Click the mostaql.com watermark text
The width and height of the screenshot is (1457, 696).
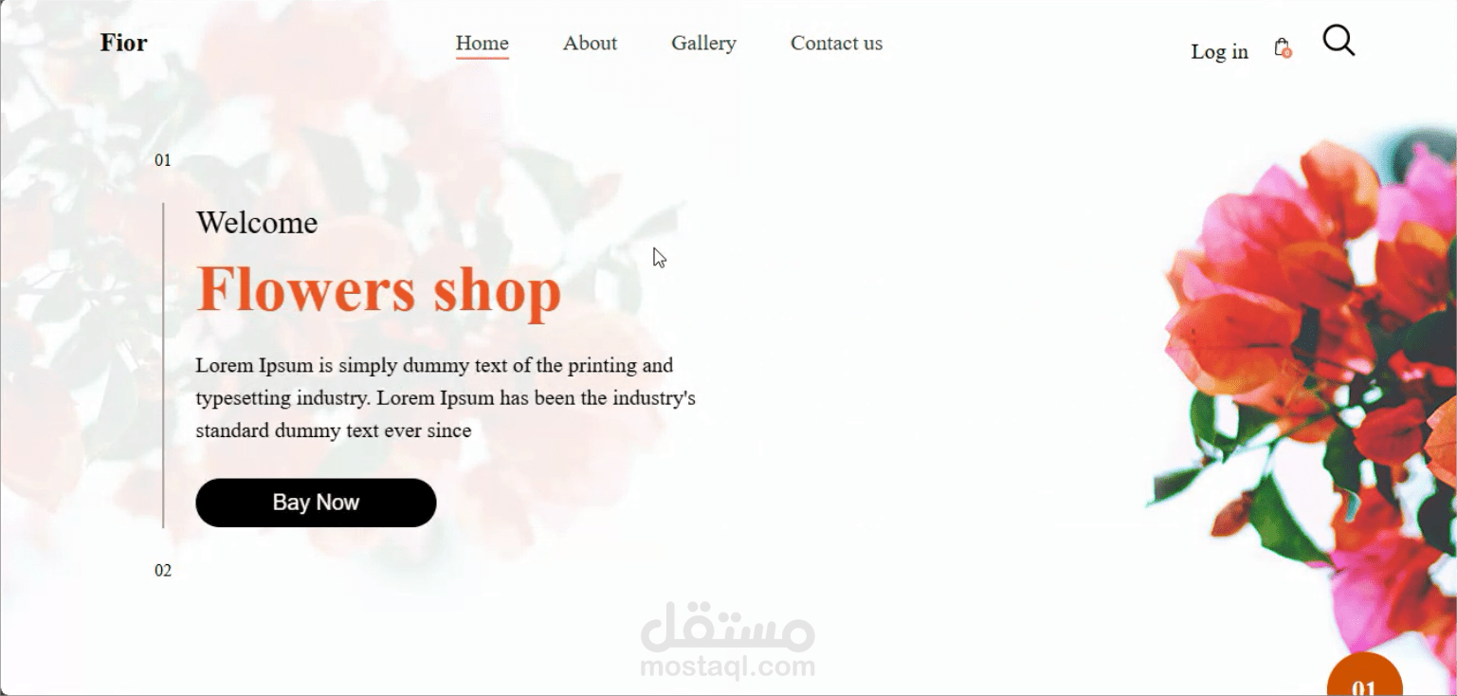(x=727, y=667)
